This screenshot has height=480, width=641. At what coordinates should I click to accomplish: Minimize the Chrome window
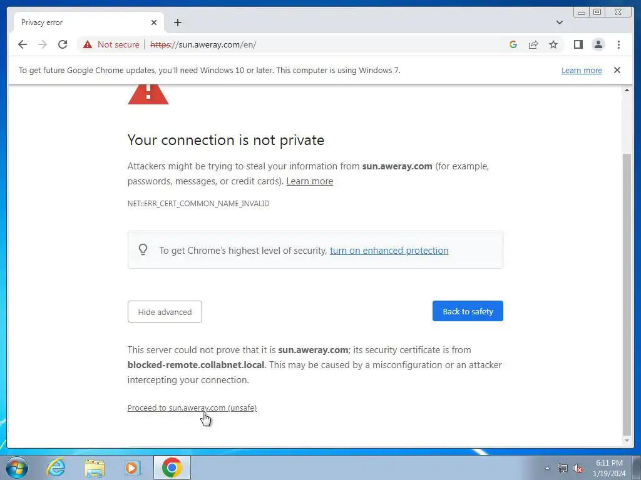pyautogui.click(x=582, y=12)
